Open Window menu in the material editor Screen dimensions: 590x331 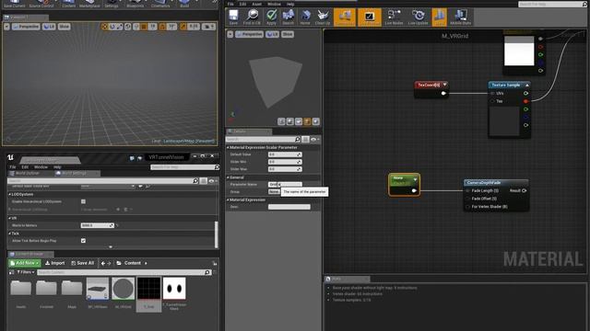coord(274,4)
